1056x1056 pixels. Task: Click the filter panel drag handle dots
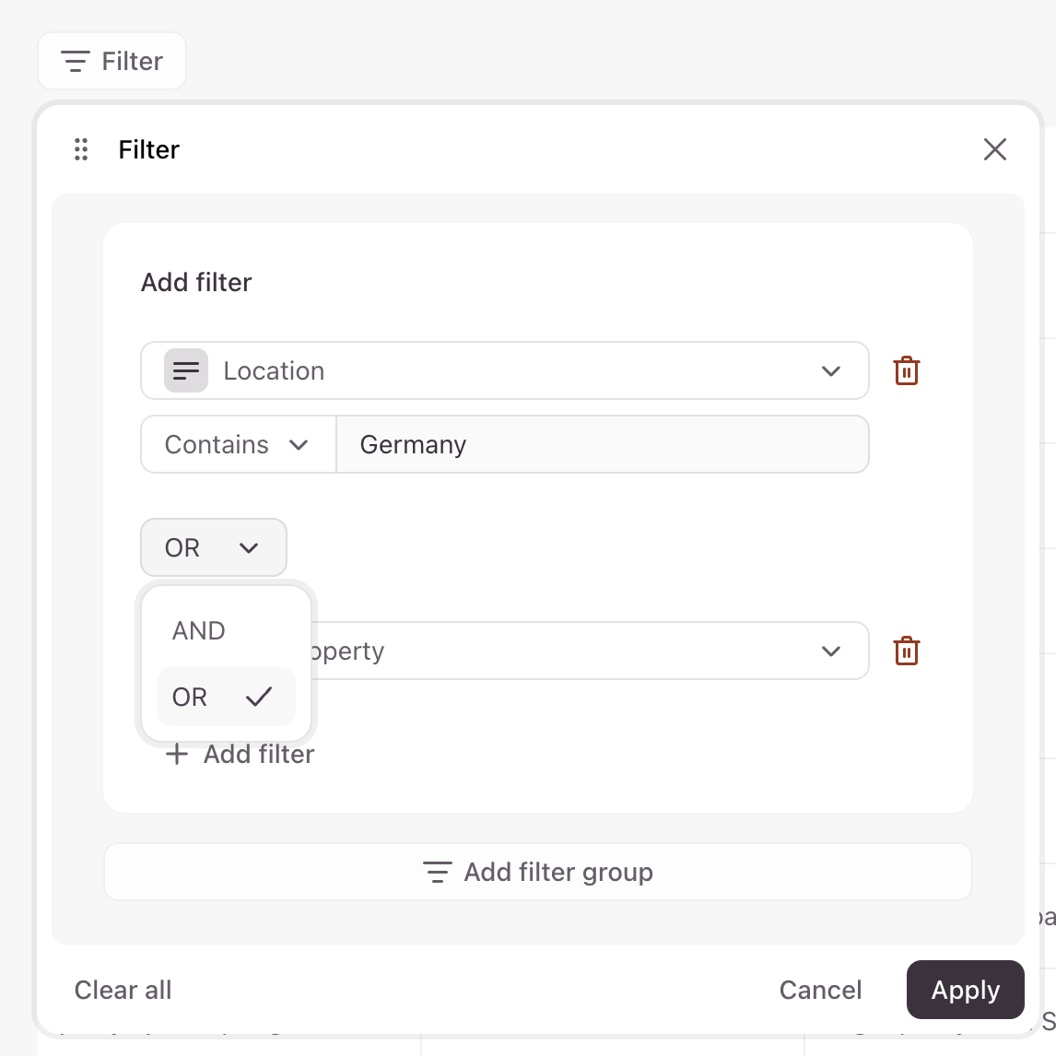point(81,149)
